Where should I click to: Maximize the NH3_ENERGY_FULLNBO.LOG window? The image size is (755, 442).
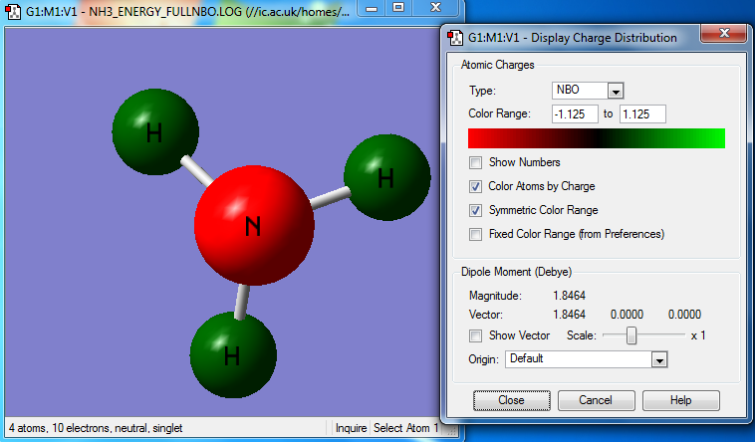tap(398, 8)
